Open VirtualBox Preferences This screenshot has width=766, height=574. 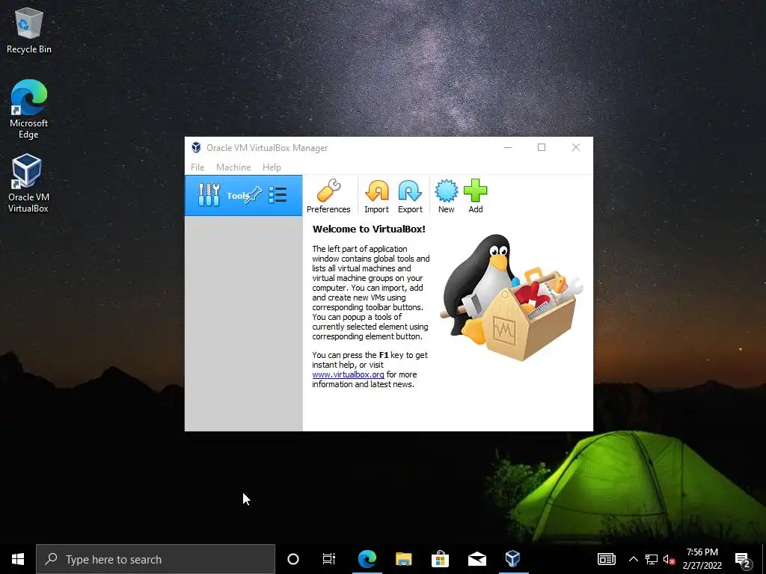(328, 197)
